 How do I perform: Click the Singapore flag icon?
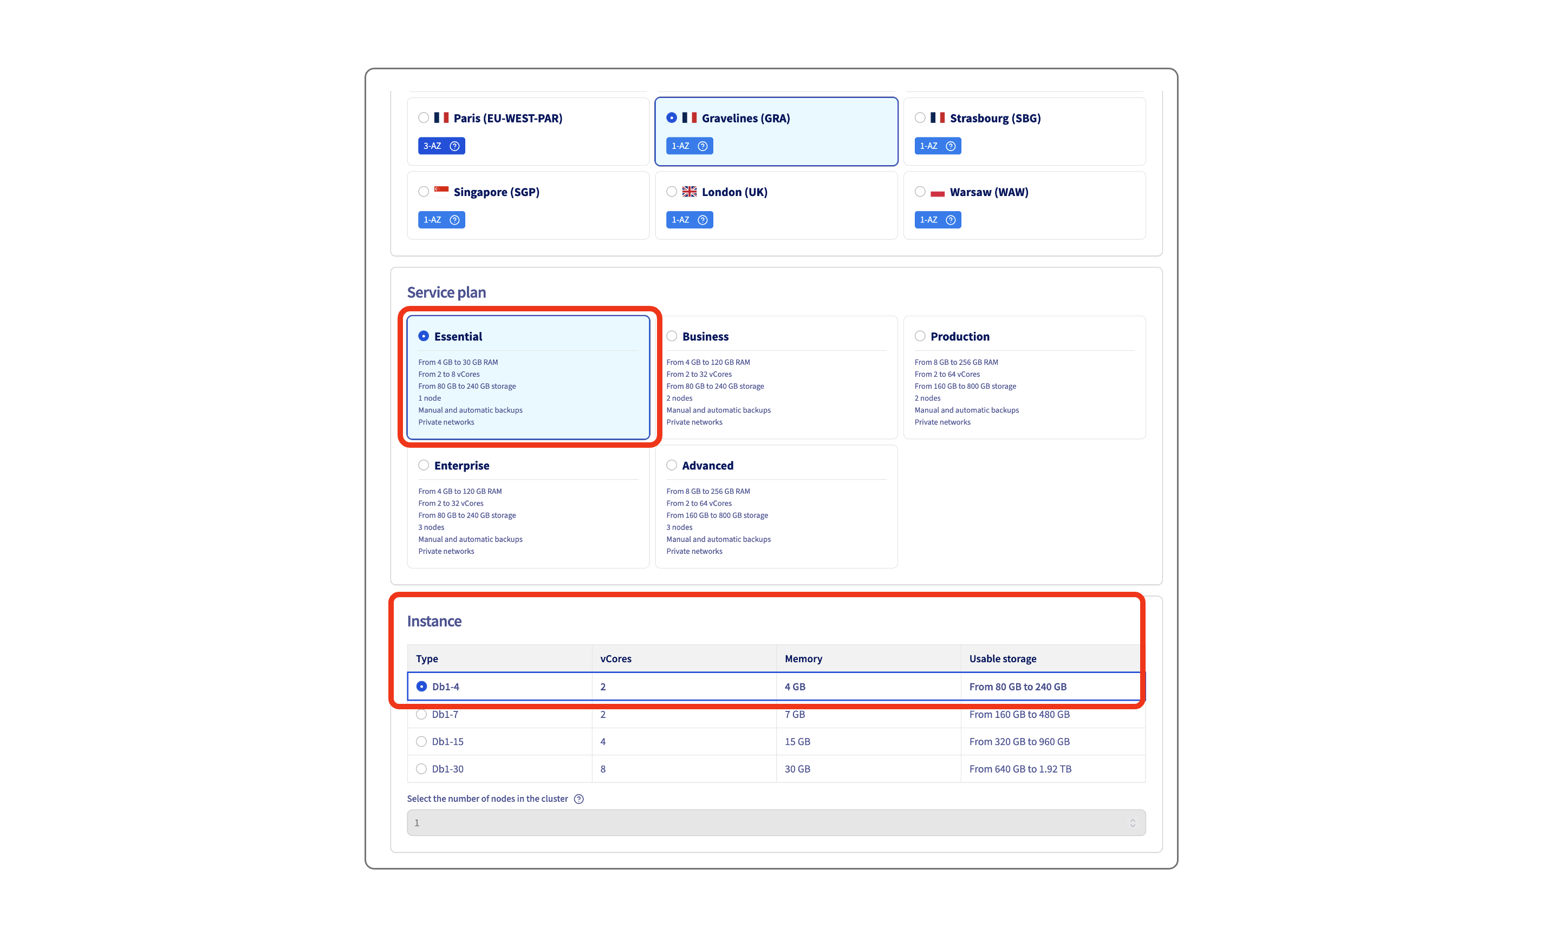click(x=441, y=191)
